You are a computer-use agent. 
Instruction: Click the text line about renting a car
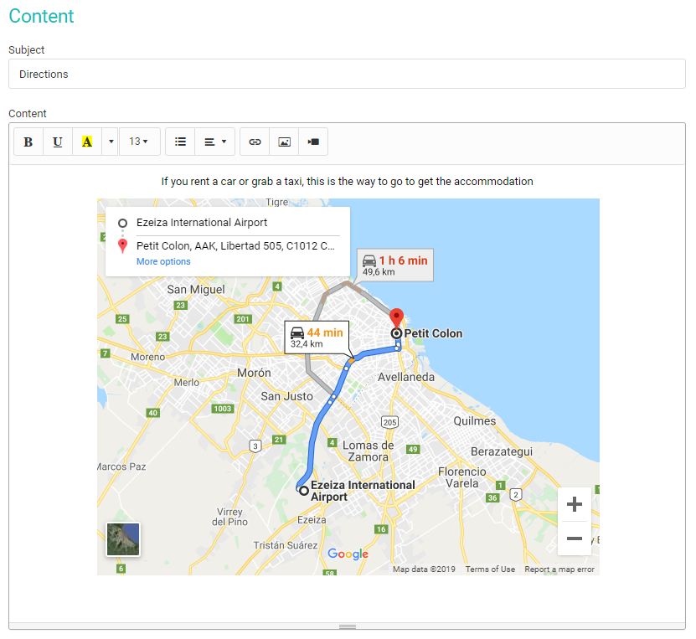347,182
